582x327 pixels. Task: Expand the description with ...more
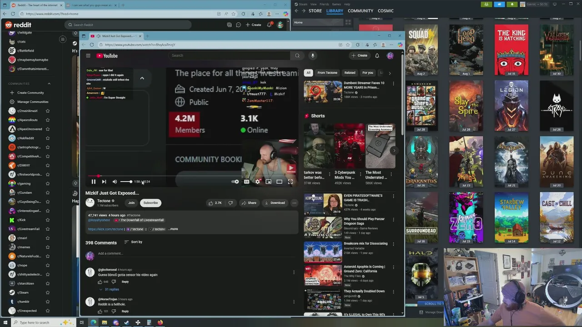tap(173, 229)
